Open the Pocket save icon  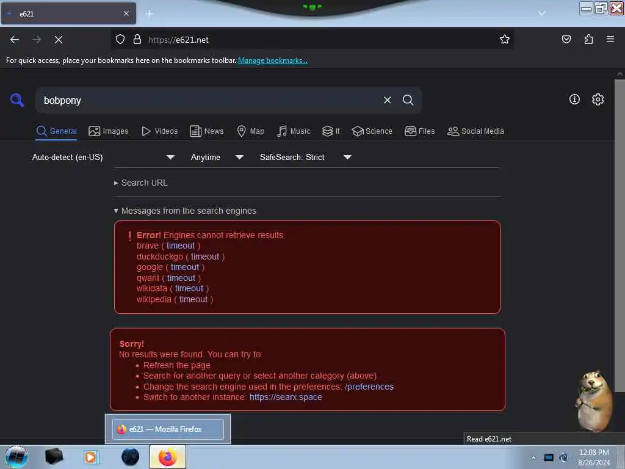[x=566, y=40]
